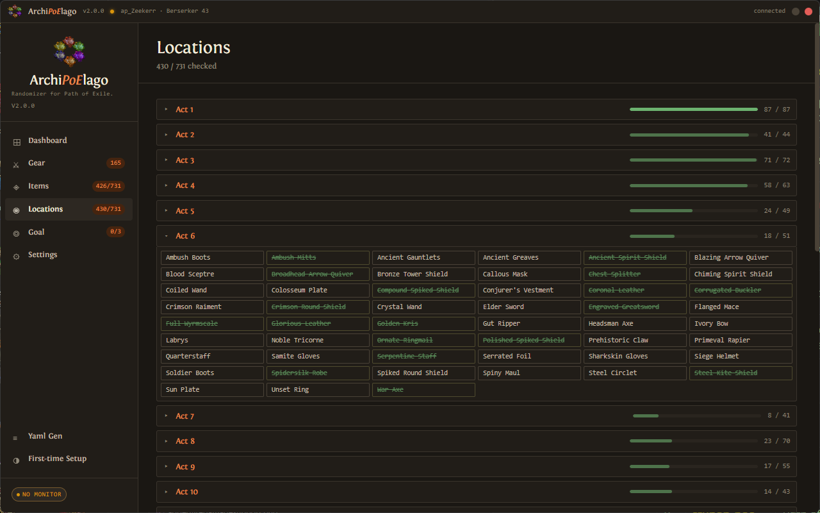Collapse the Act 6 section
The image size is (820, 513).
[x=476, y=236]
